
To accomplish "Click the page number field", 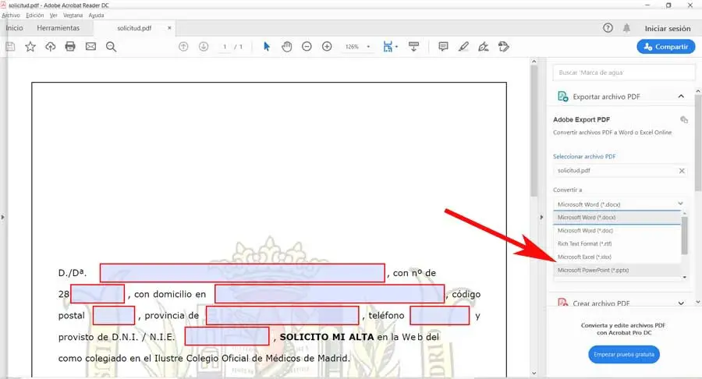I will [x=225, y=47].
